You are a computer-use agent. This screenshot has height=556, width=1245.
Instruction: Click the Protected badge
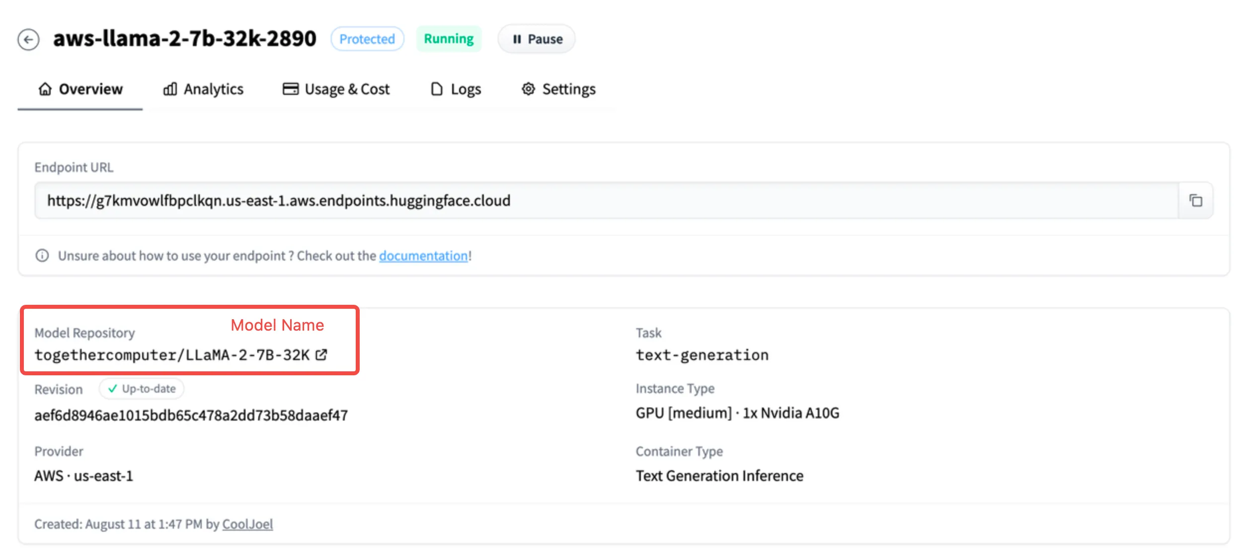point(367,39)
